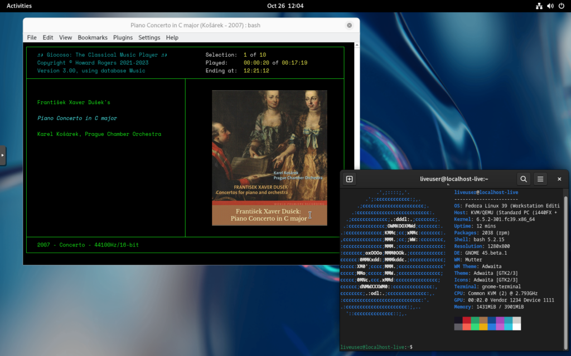This screenshot has width=571, height=356.
Task: Click the "WM: Mutter" line
Action: tap(468, 260)
